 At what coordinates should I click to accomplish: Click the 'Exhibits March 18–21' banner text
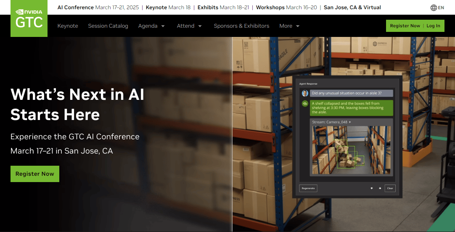point(223,8)
